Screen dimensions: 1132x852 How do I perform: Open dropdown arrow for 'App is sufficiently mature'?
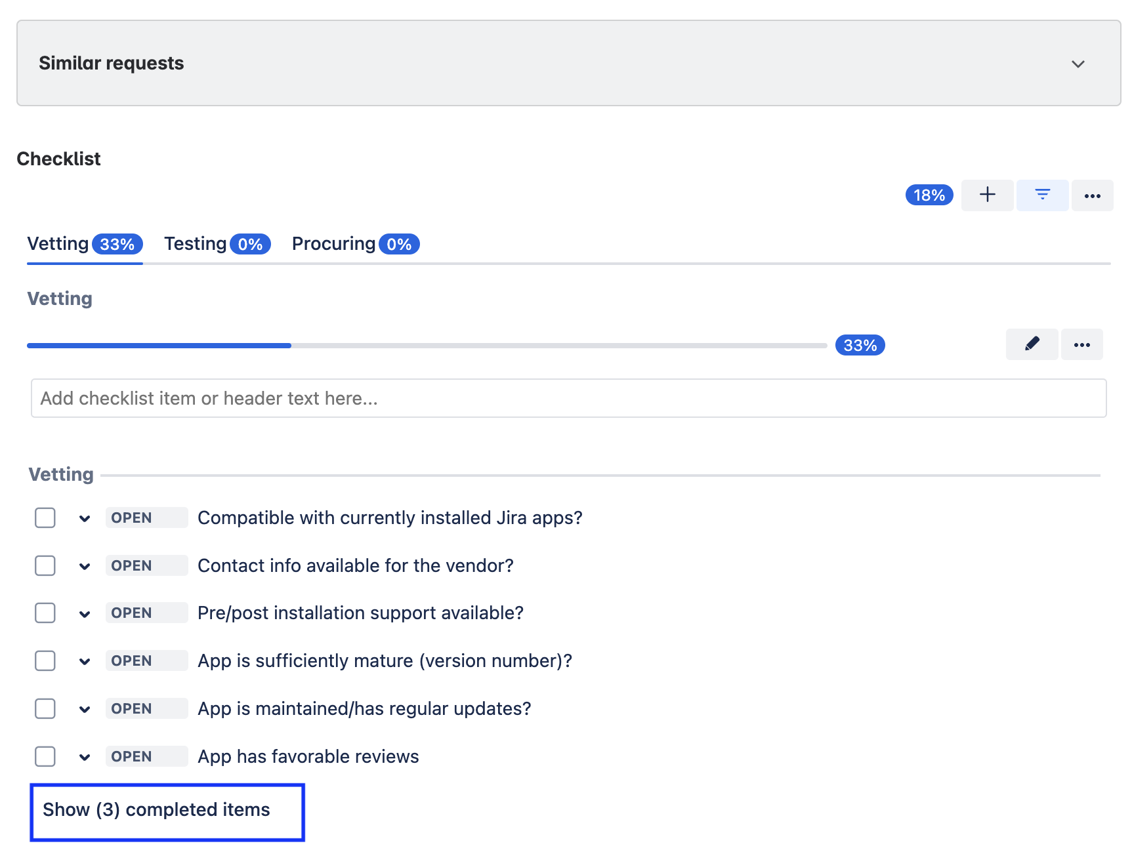(x=85, y=661)
